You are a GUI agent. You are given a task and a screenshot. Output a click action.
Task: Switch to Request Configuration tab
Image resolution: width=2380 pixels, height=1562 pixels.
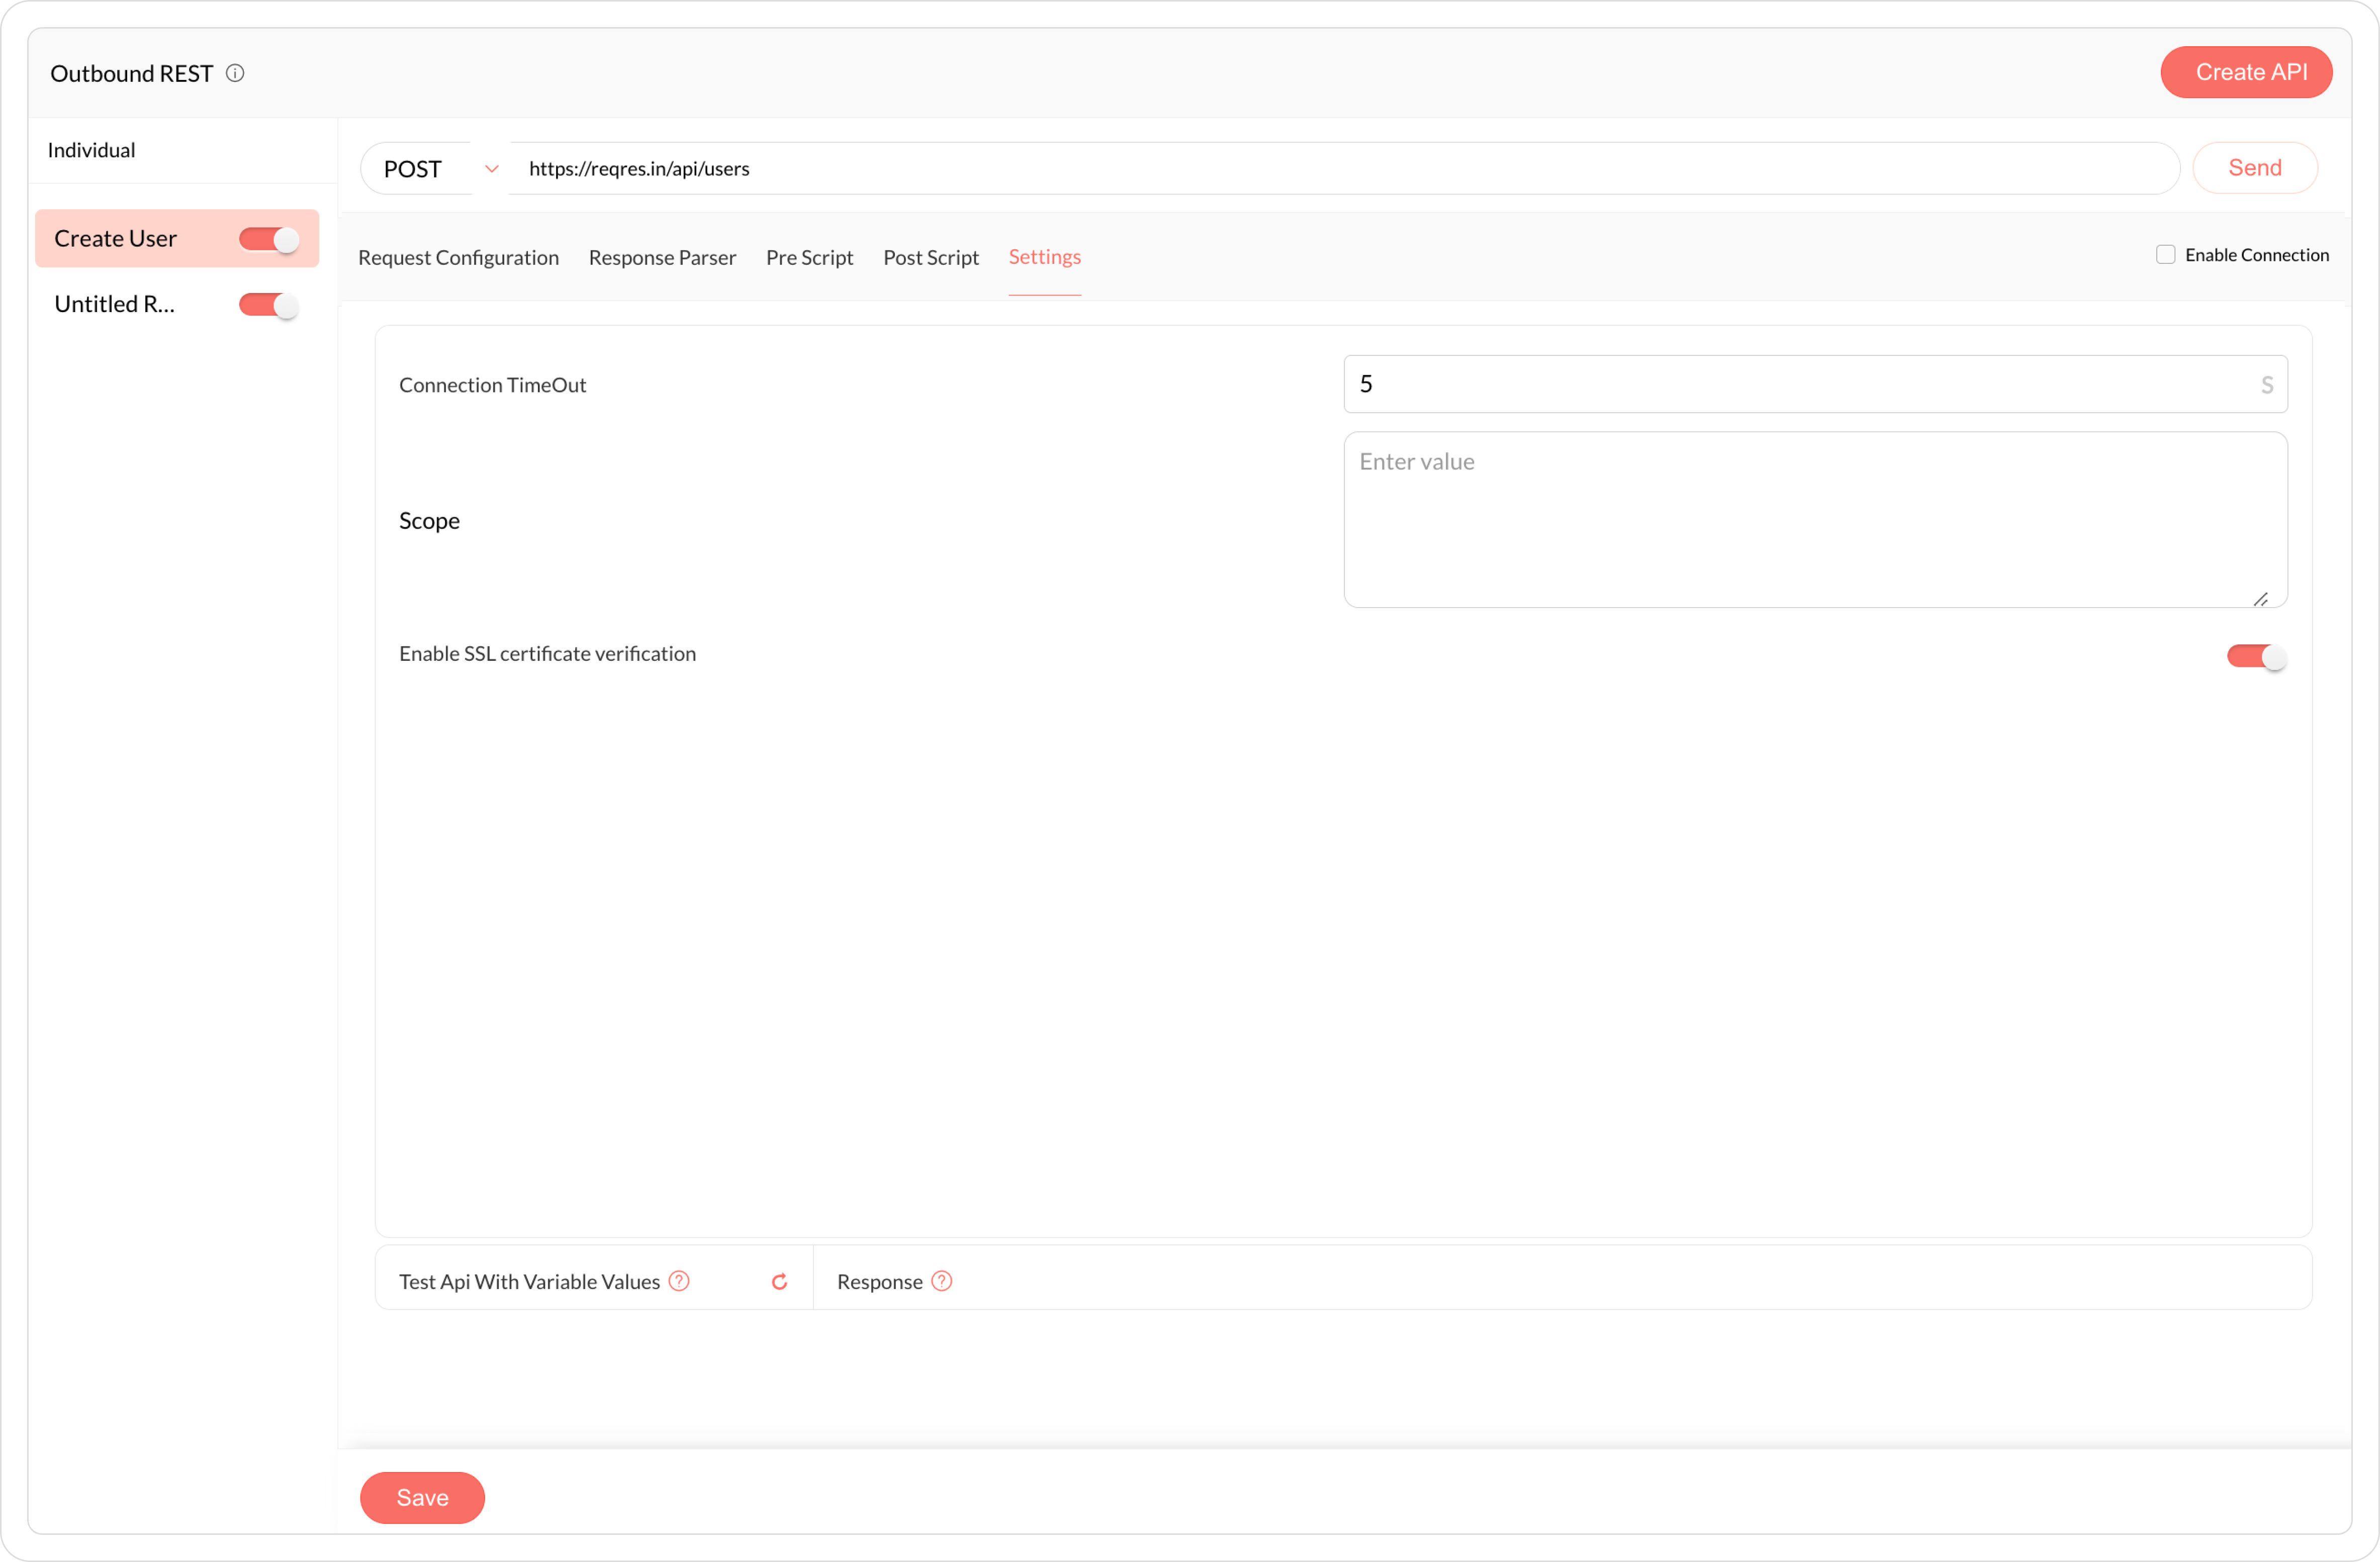(x=458, y=258)
